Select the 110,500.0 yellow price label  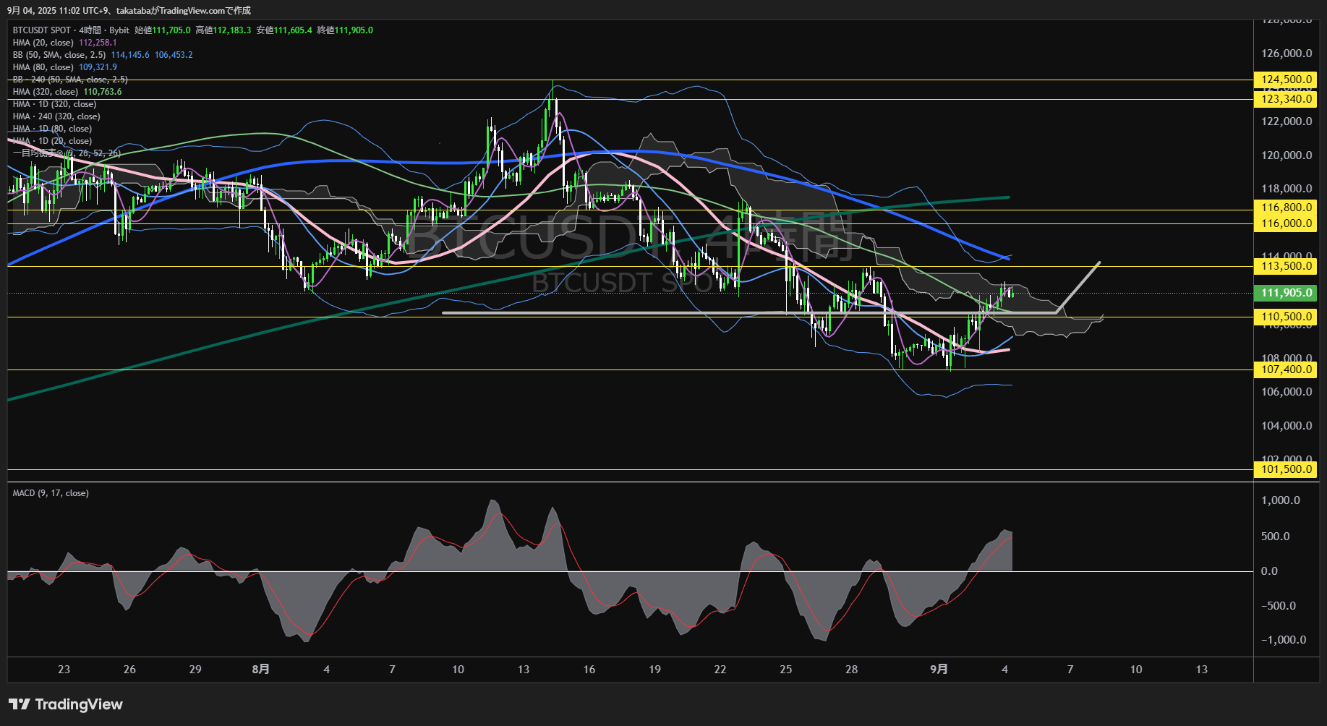tap(1286, 317)
